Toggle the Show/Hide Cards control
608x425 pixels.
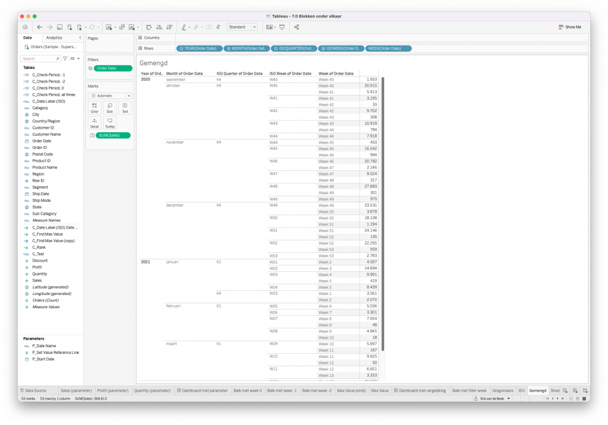269,27
